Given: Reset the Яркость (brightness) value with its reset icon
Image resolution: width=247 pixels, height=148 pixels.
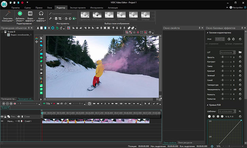Looking at the screenshot, I should (x=240, y=57).
